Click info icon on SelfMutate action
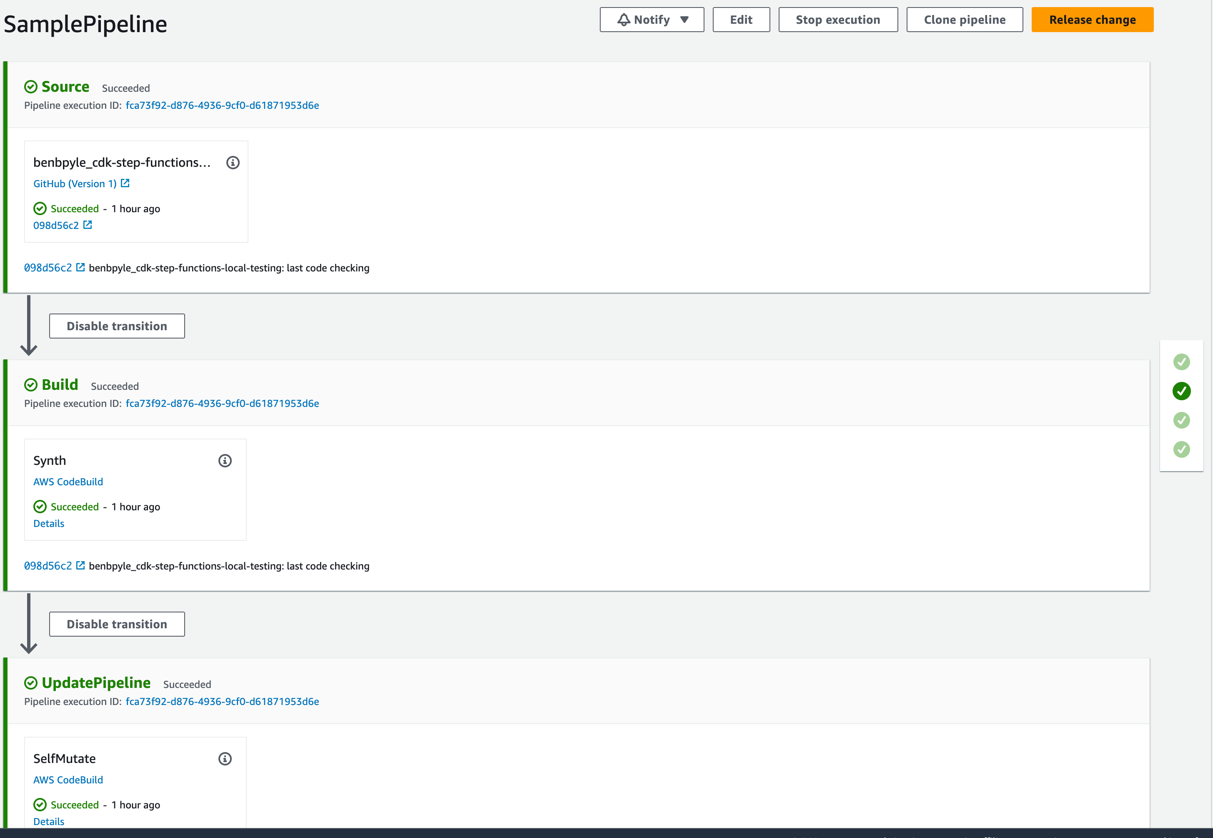This screenshot has width=1213, height=838. [225, 759]
